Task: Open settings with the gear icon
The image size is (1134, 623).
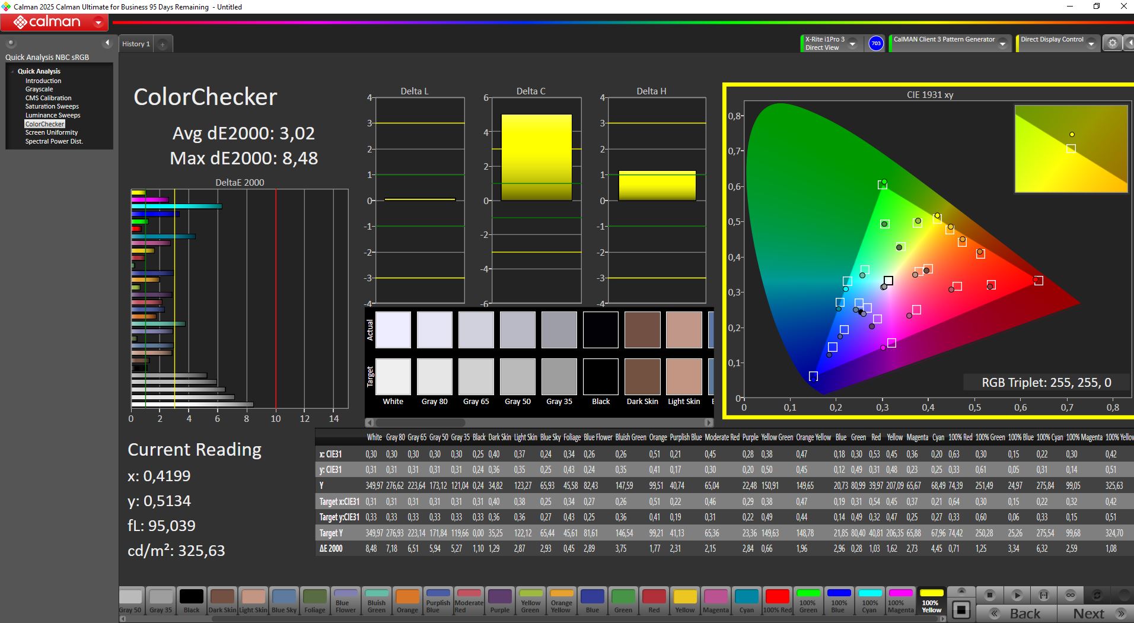Action: click(x=1112, y=43)
